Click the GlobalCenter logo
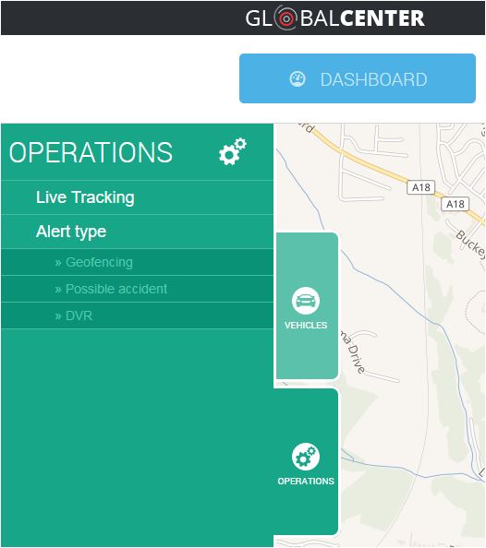This screenshot has height=548, width=486. 334,18
